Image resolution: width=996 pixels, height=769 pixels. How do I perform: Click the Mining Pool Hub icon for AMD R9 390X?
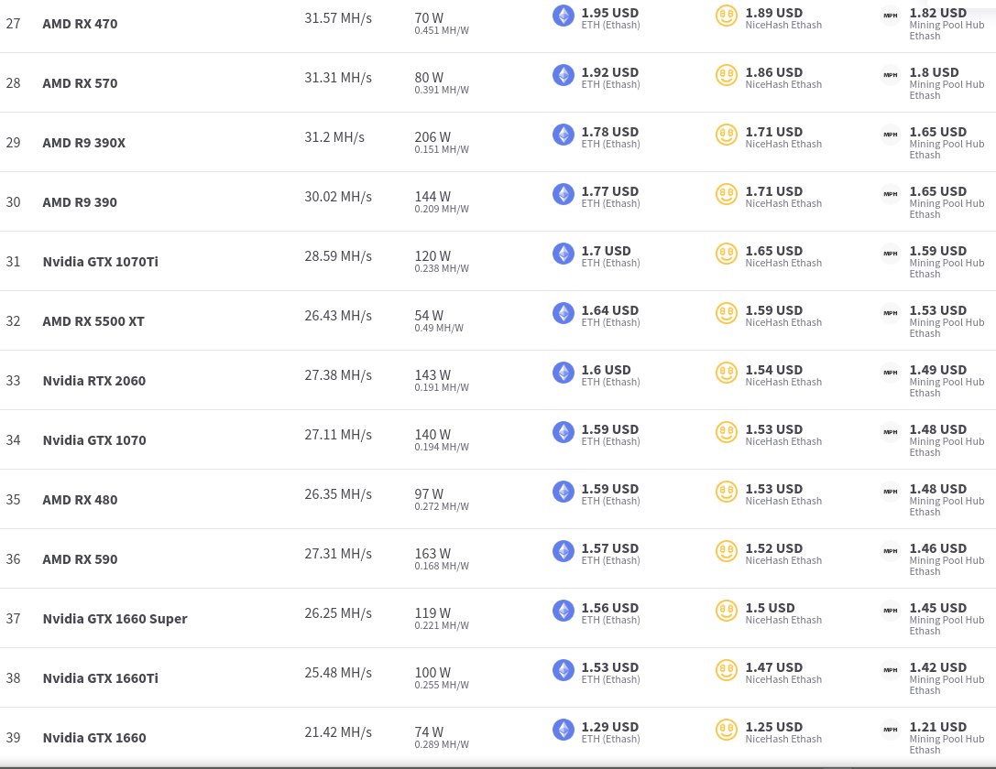tap(891, 135)
